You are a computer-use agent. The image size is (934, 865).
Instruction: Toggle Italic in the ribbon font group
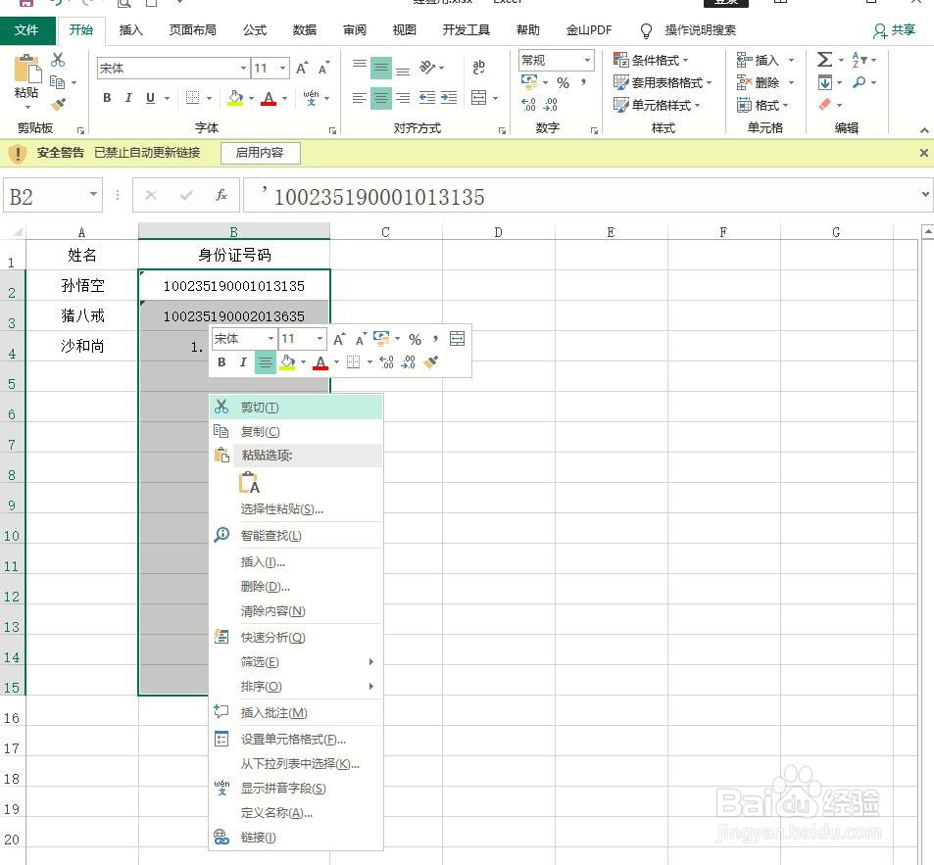[128, 98]
